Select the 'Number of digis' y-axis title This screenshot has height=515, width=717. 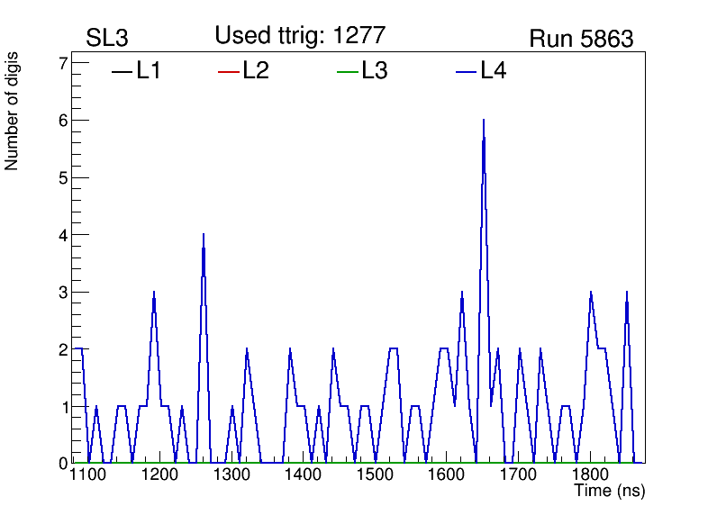coord(13,111)
